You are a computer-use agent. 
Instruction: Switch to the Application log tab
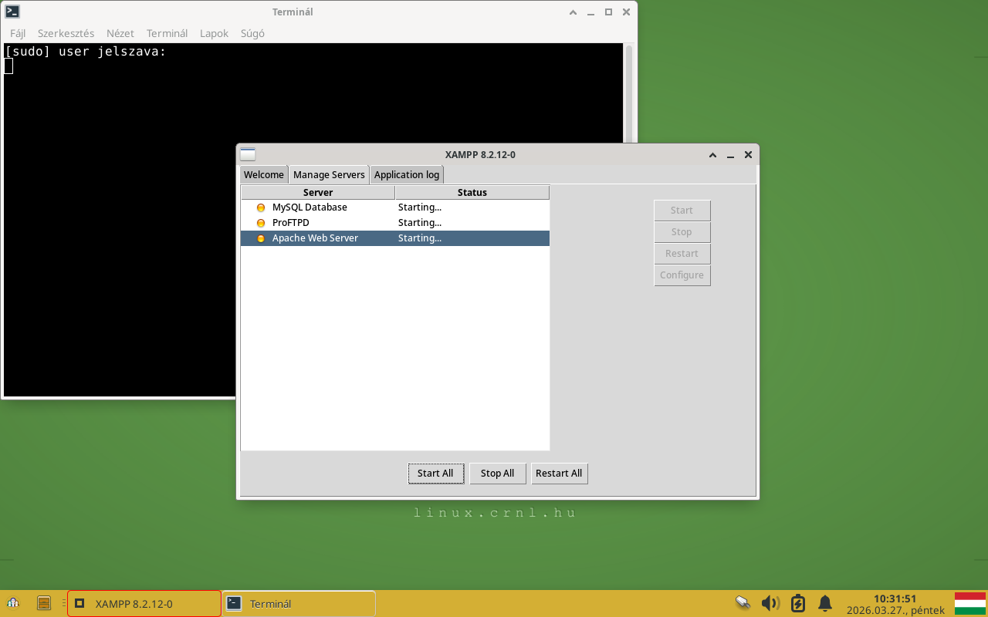click(407, 174)
